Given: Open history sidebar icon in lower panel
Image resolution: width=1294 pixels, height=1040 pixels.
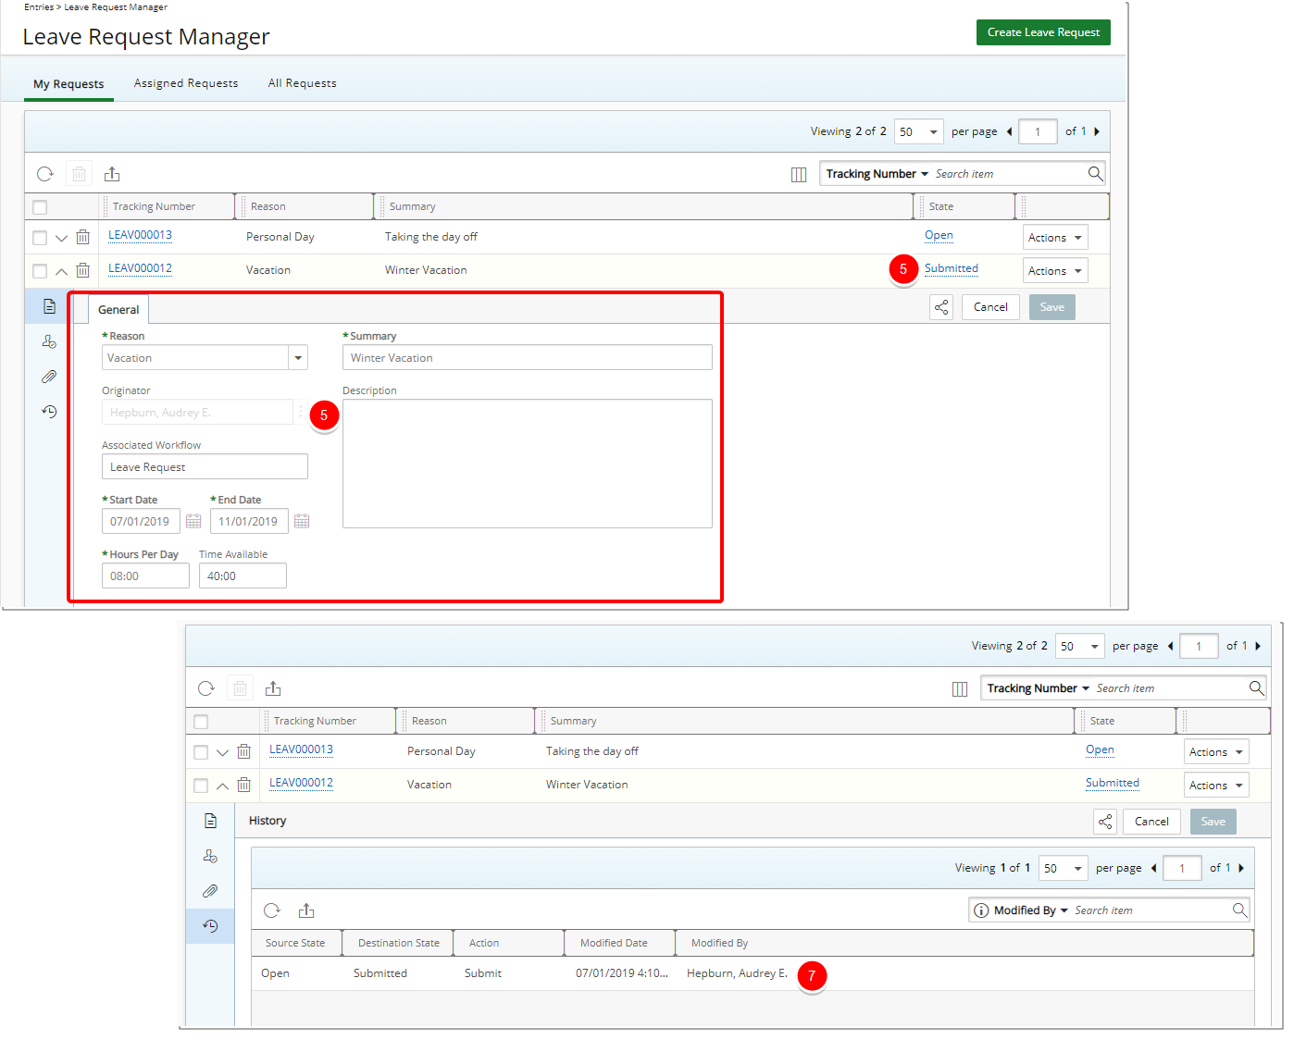Looking at the screenshot, I should click(210, 926).
